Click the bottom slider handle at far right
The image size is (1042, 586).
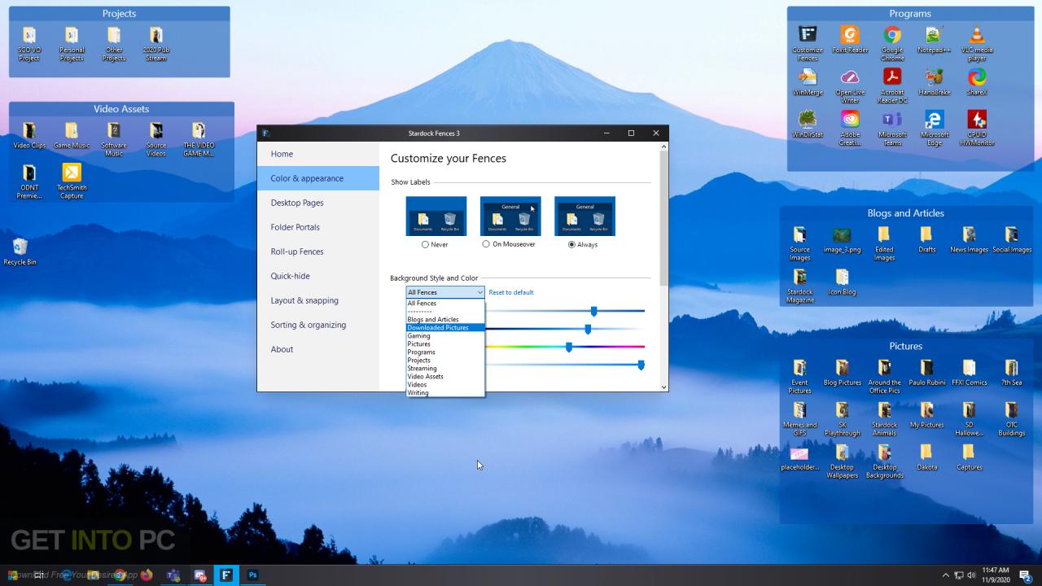point(641,365)
